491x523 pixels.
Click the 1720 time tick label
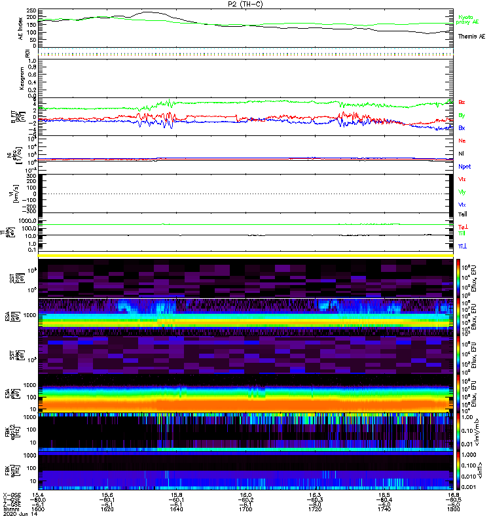point(315,509)
